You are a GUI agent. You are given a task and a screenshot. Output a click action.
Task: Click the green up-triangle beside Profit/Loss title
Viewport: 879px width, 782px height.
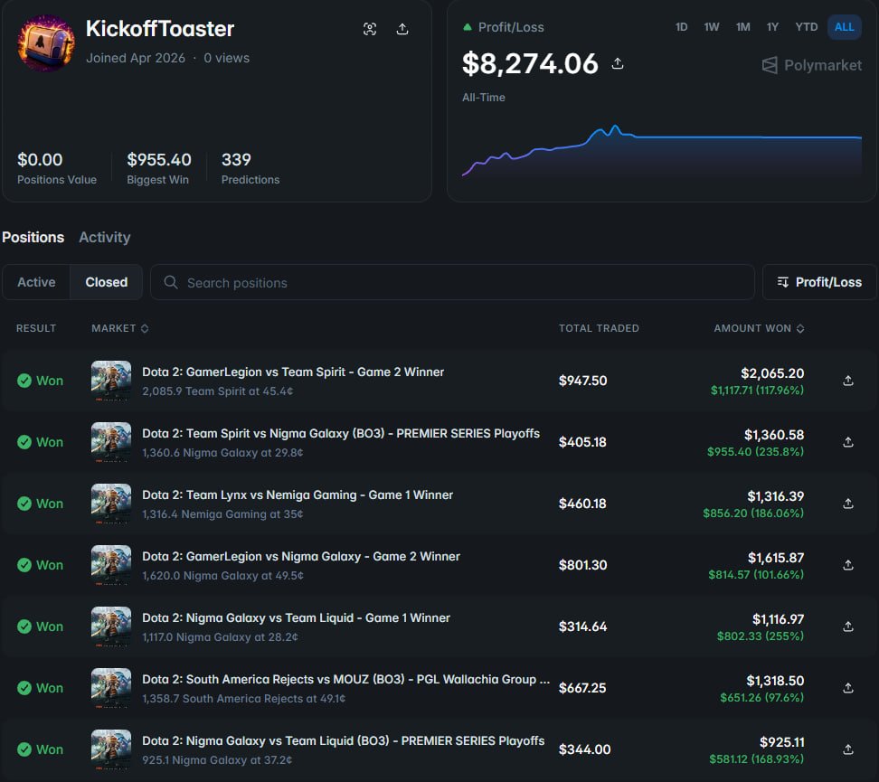[467, 27]
